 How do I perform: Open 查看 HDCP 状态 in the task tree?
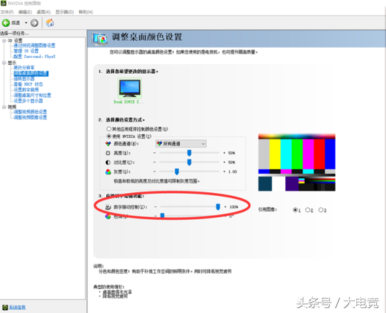click(28, 84)
